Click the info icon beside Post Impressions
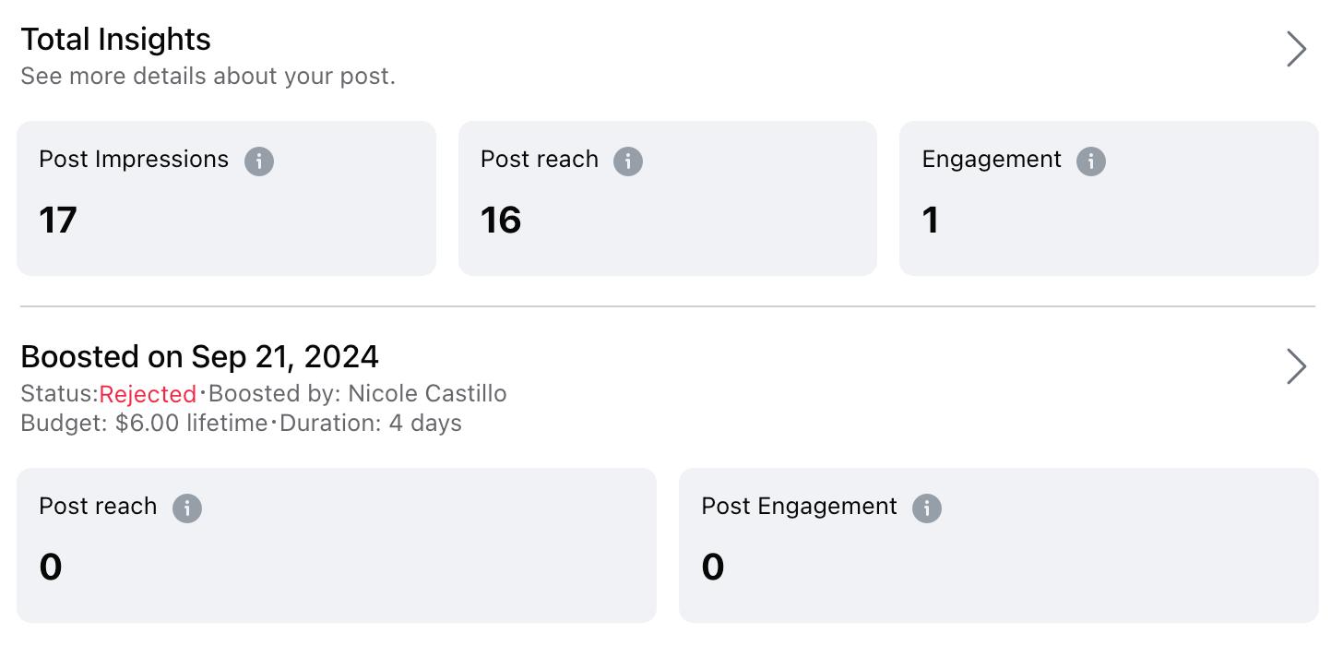The image size is (1343, 646). [259, 161]
